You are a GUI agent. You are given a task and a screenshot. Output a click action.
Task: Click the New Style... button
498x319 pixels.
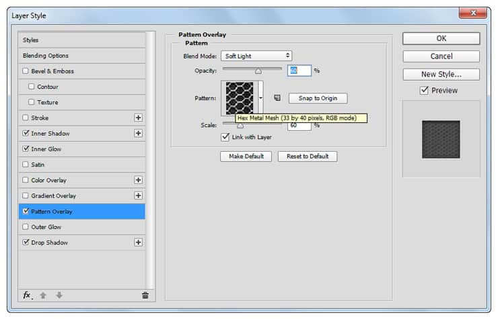(441, 75)
